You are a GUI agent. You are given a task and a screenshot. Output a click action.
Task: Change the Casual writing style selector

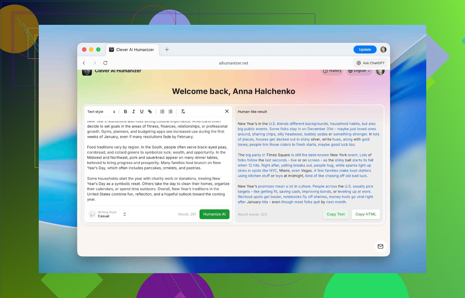click(109, 214)
